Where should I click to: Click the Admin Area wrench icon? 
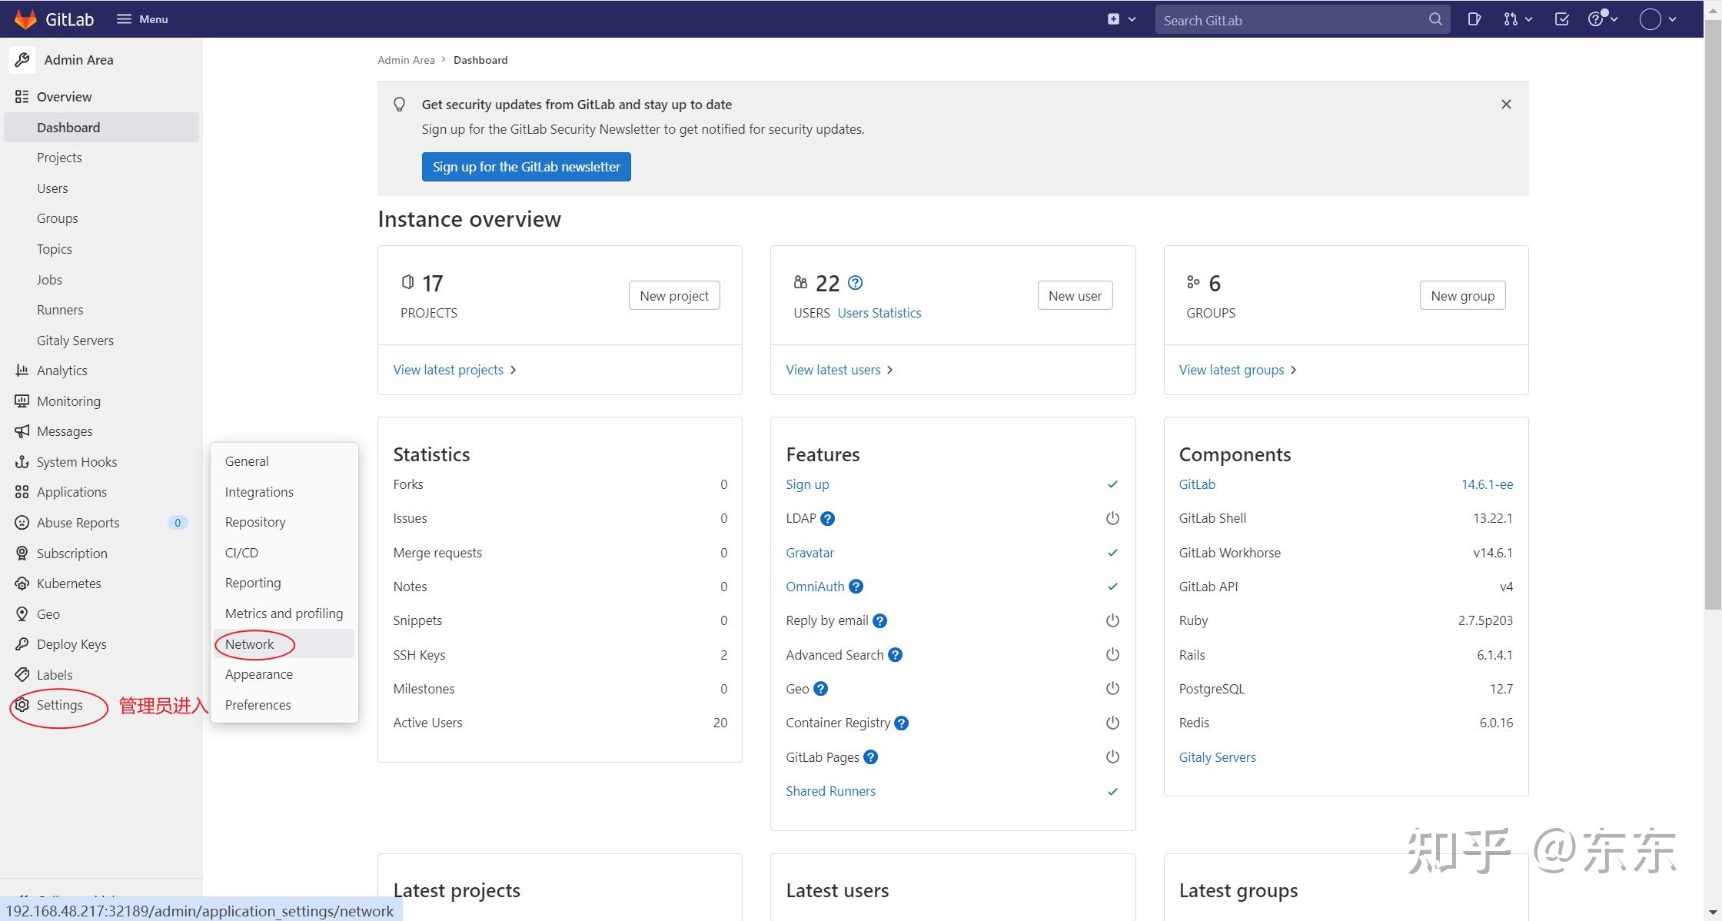coord(22,59)
